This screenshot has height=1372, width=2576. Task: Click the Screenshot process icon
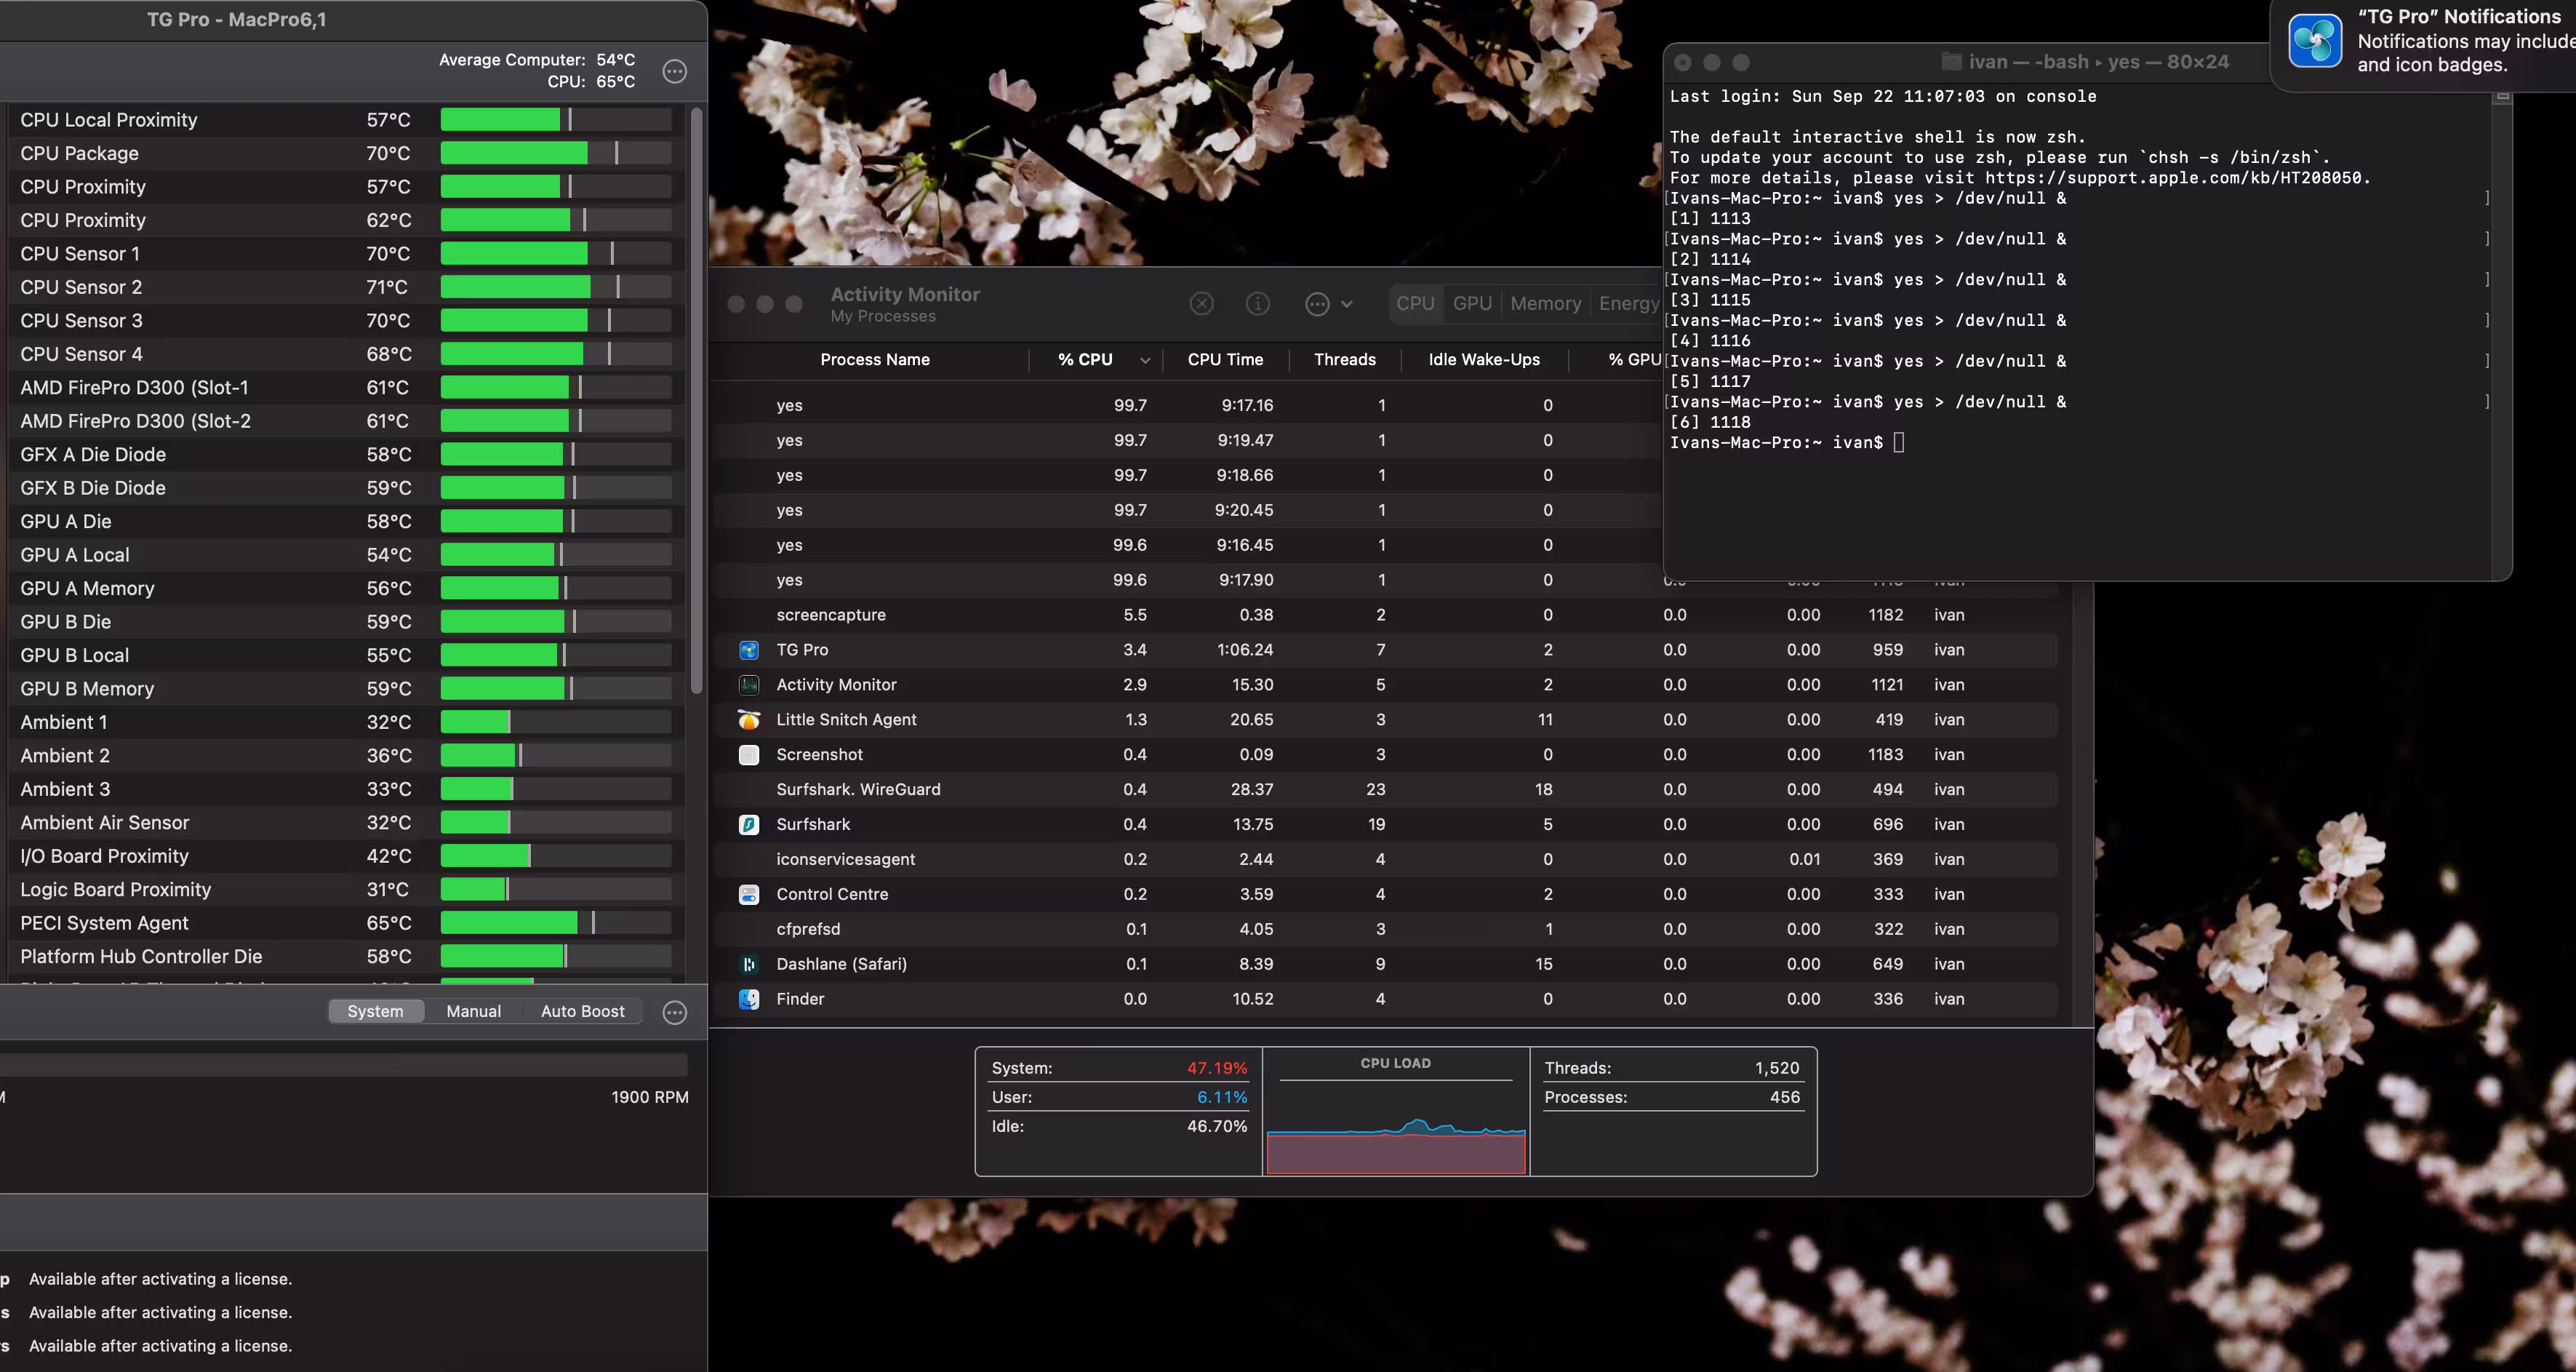(748, 755)
